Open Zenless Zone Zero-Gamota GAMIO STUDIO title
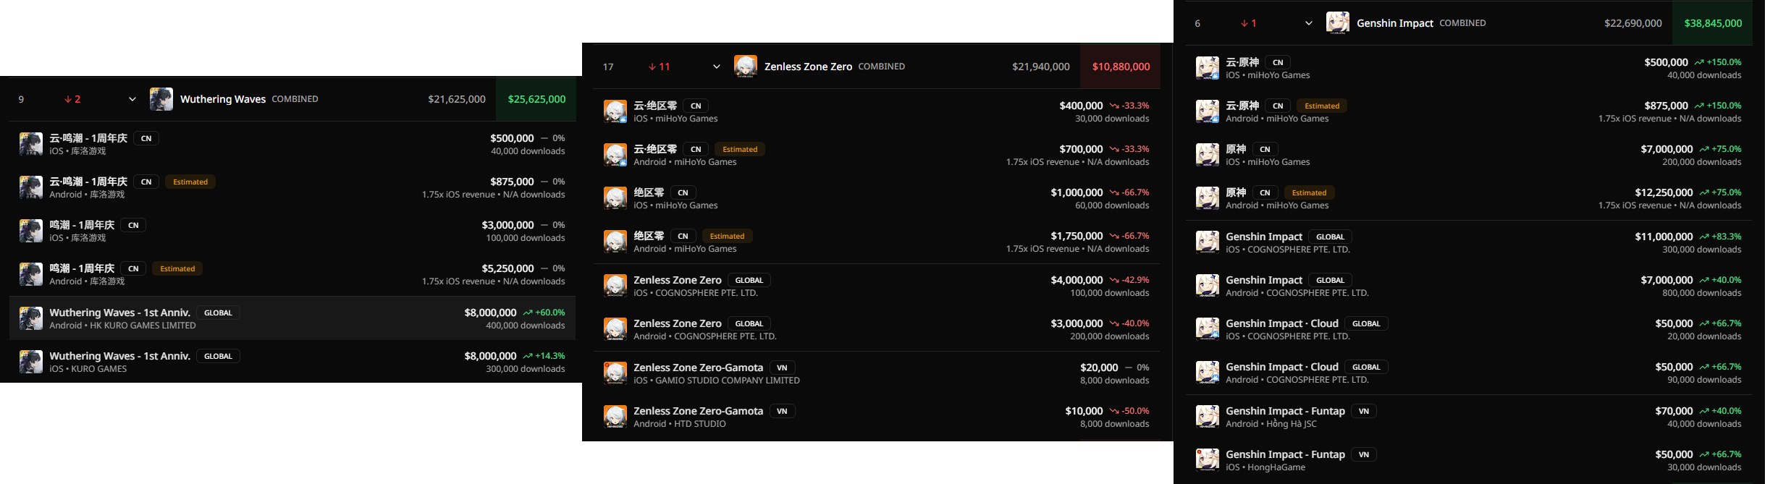The width and height of the screenshot is (1765, 484). click(698, 368)
